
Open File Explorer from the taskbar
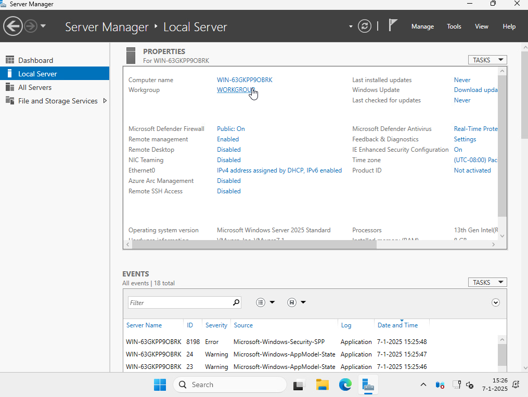[322, 385]
